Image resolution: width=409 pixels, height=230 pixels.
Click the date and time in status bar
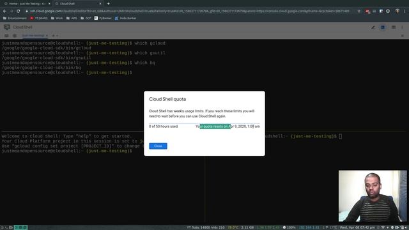point(357,227)
